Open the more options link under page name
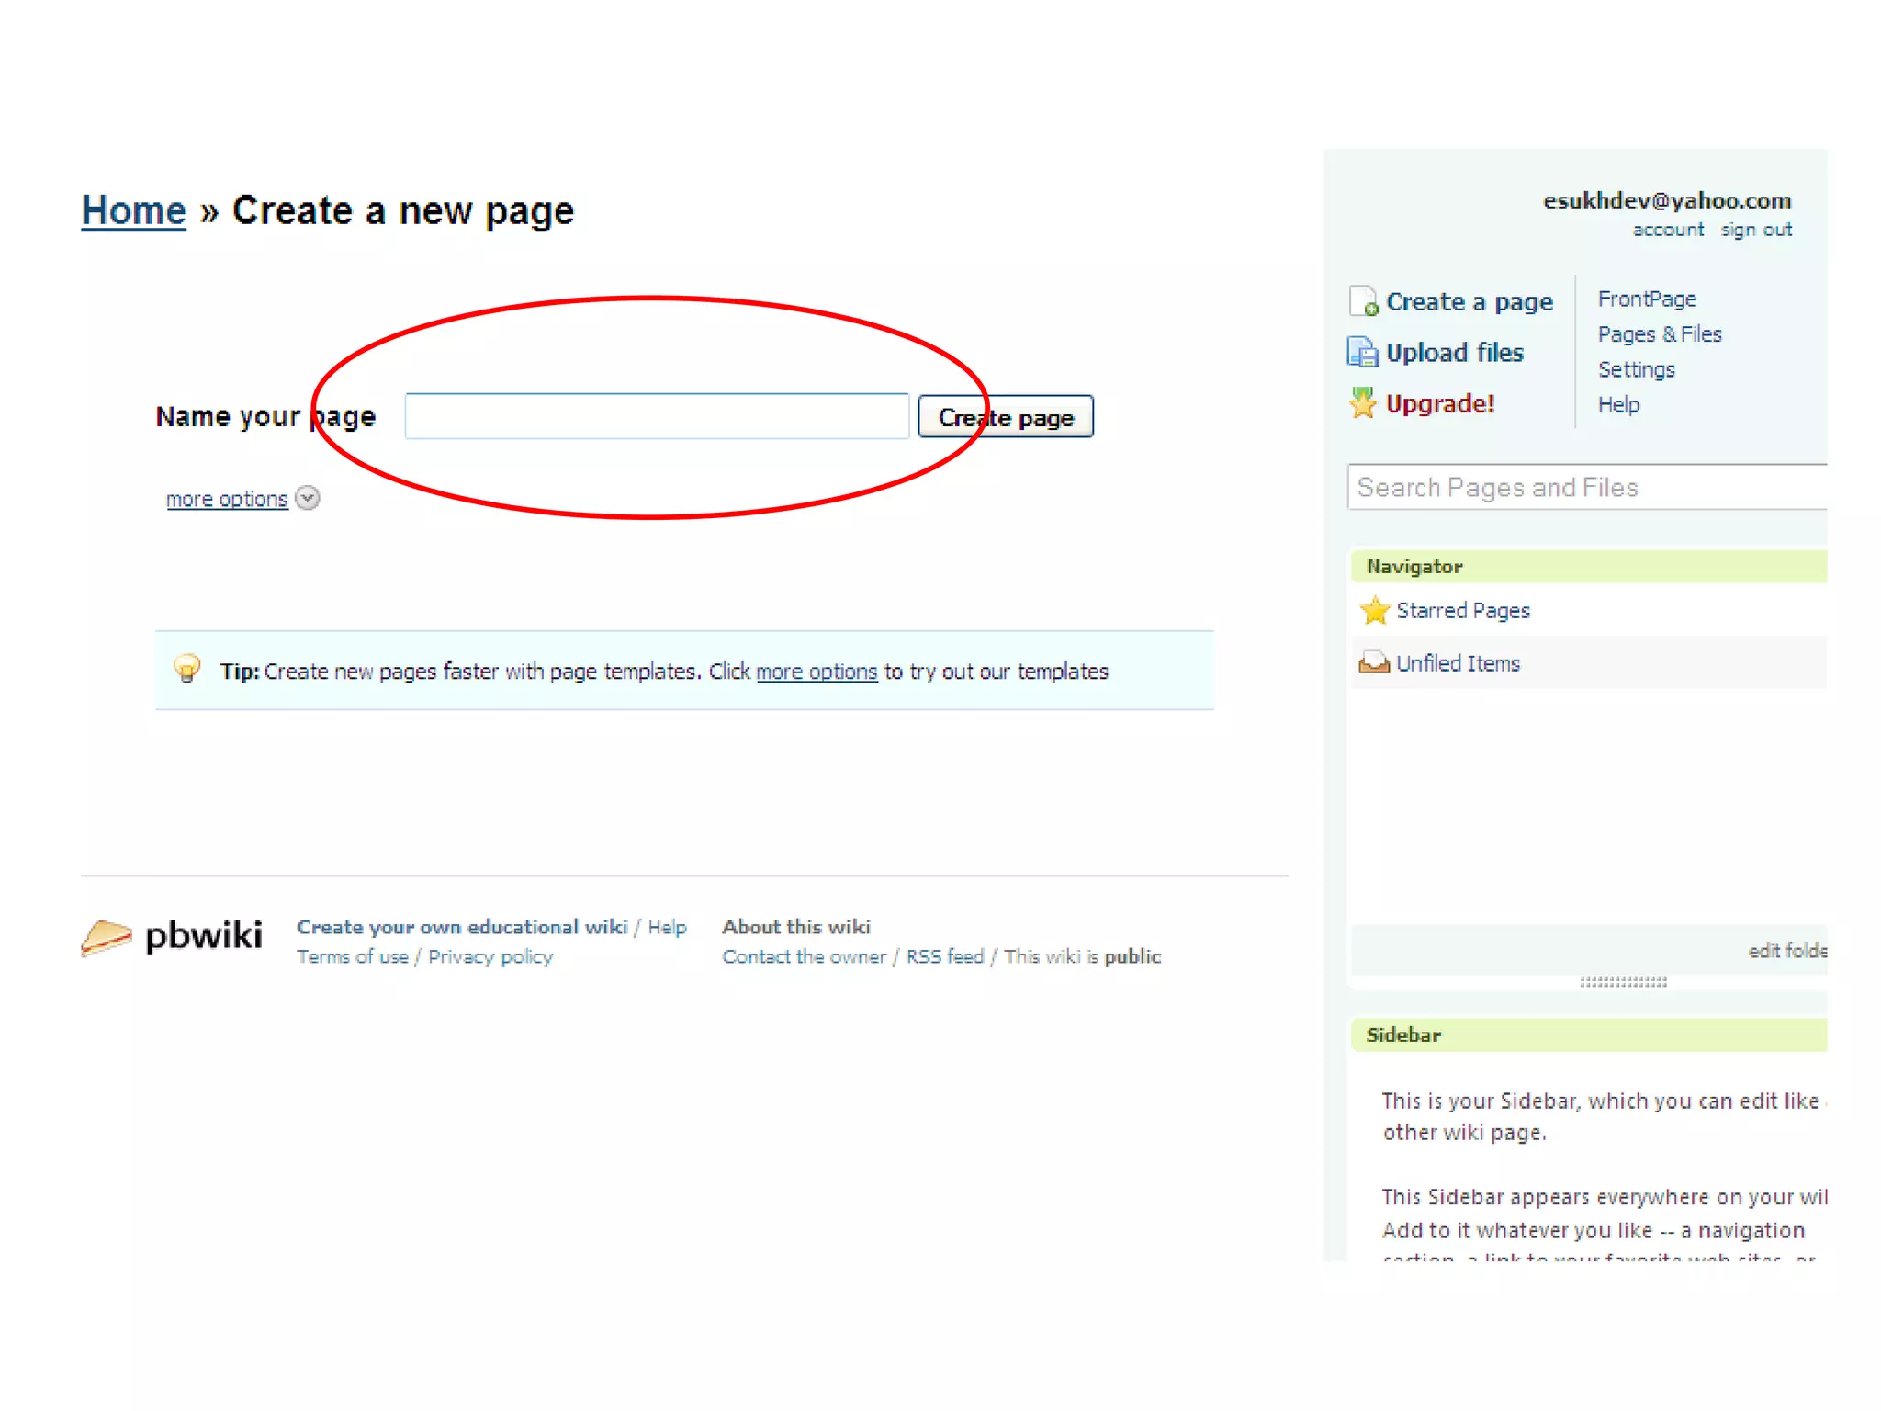This screenshot has width=1881, height=1411. coord(226,499)
